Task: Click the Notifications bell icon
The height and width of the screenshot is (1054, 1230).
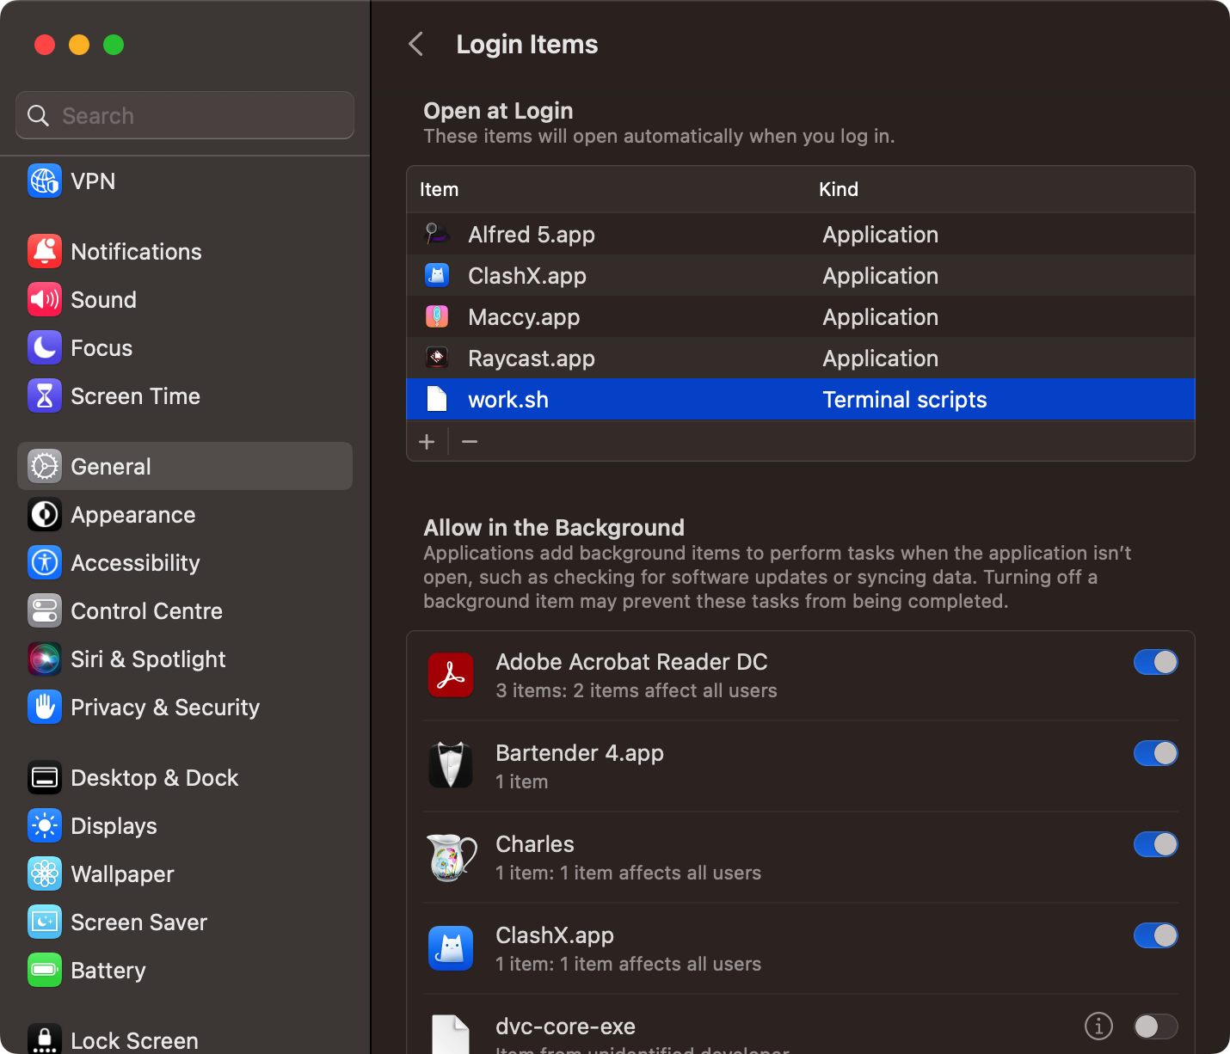Action: (45, 252)
